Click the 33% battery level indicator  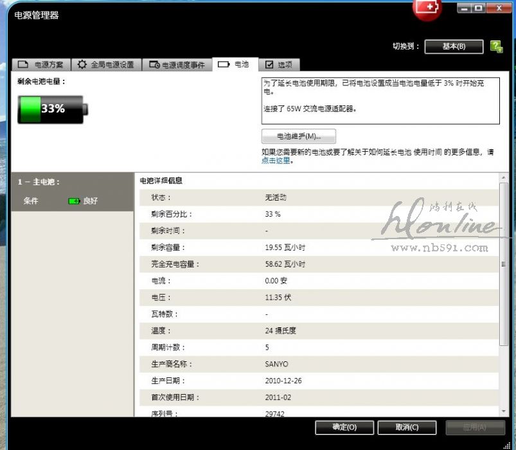click(53, 109)
